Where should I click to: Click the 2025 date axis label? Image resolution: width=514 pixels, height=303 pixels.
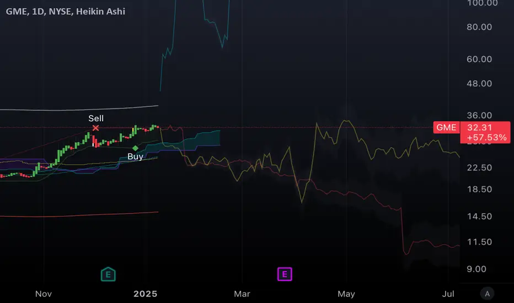[x=145, y=294]
